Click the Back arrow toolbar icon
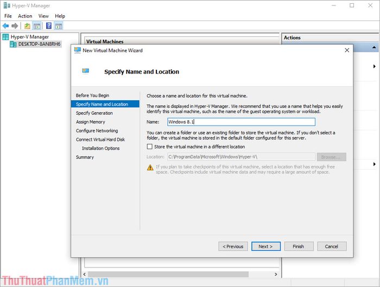This screenshot has height=287, width=380. click(x=5, y=25)
